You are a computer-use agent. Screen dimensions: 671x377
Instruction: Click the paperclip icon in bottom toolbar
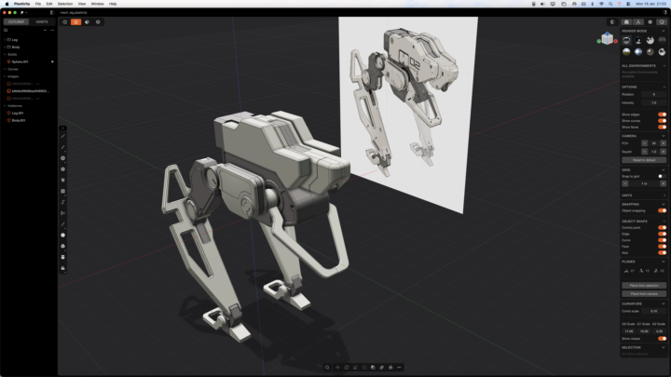click(382, 367)
